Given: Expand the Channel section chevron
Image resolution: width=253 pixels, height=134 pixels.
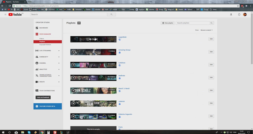Looking at the screenshot, I should pyautogui.click(x=59, y=63).
